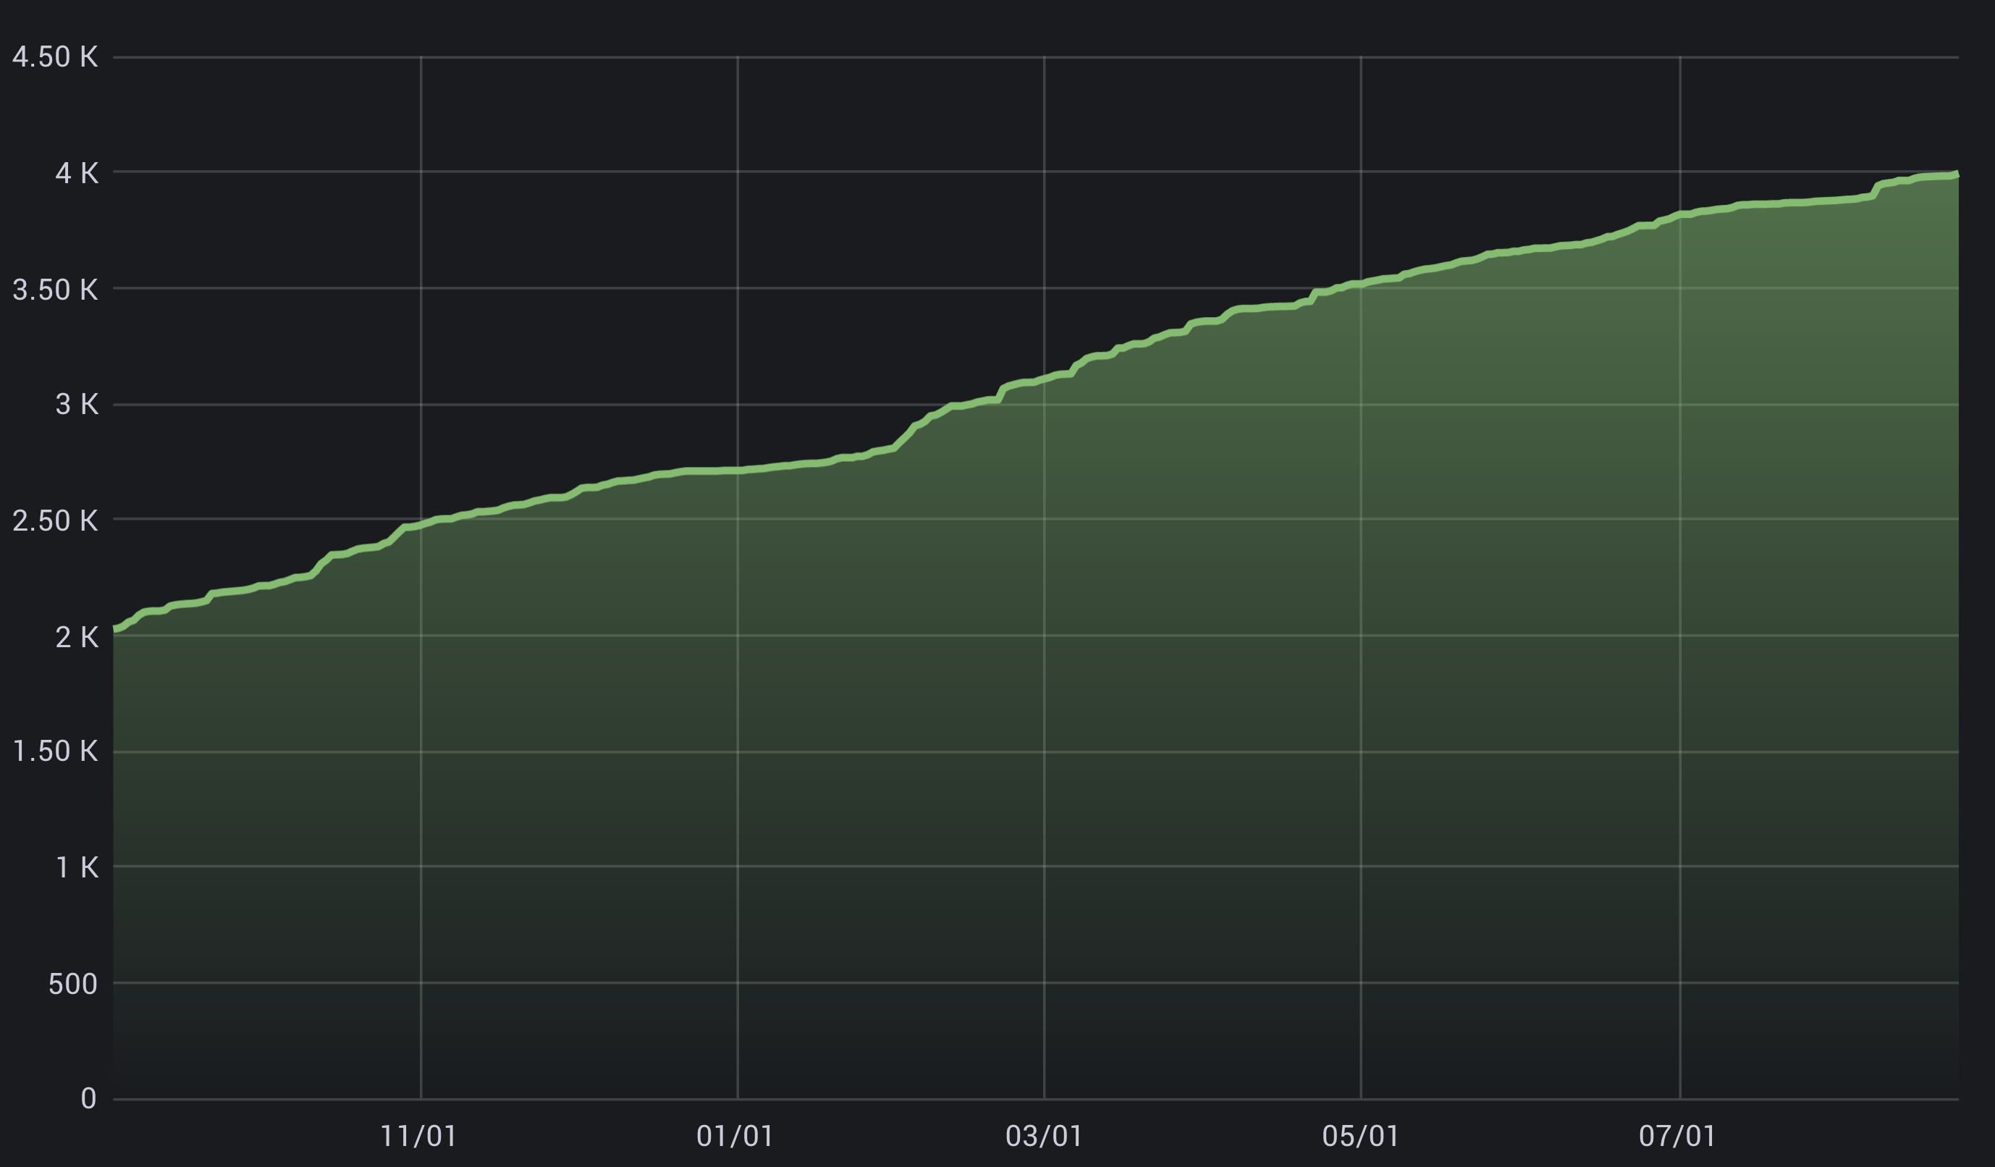This screenshot has width=1995, height=1167.
Task: Click the 03/01 x-axis date label
Action: pyautogui.click(x=1045, y=1137)
